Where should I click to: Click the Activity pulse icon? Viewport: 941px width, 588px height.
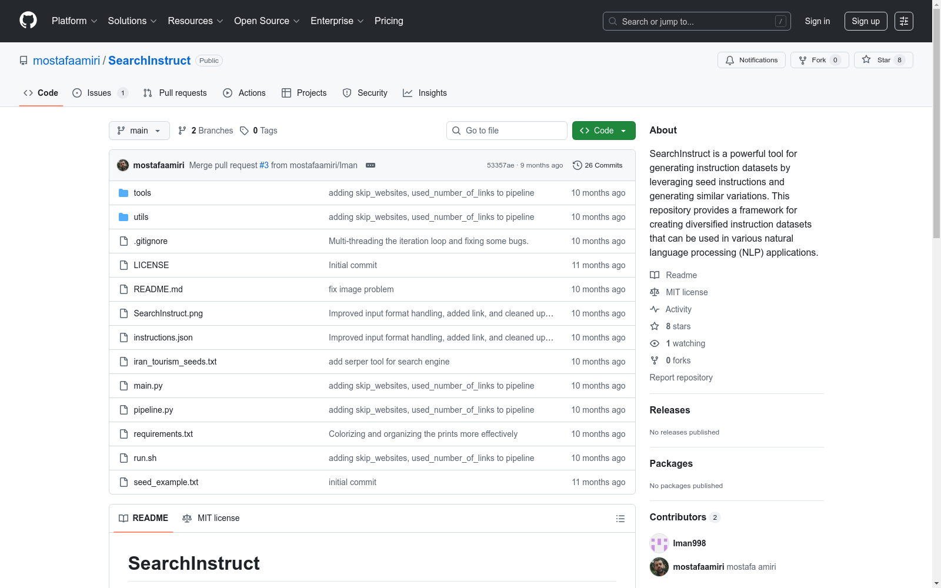[x=655, y=309]
